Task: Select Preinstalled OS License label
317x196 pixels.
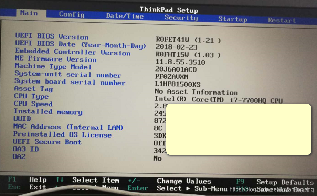Action: pyautogui.click(x=62, y=134)
